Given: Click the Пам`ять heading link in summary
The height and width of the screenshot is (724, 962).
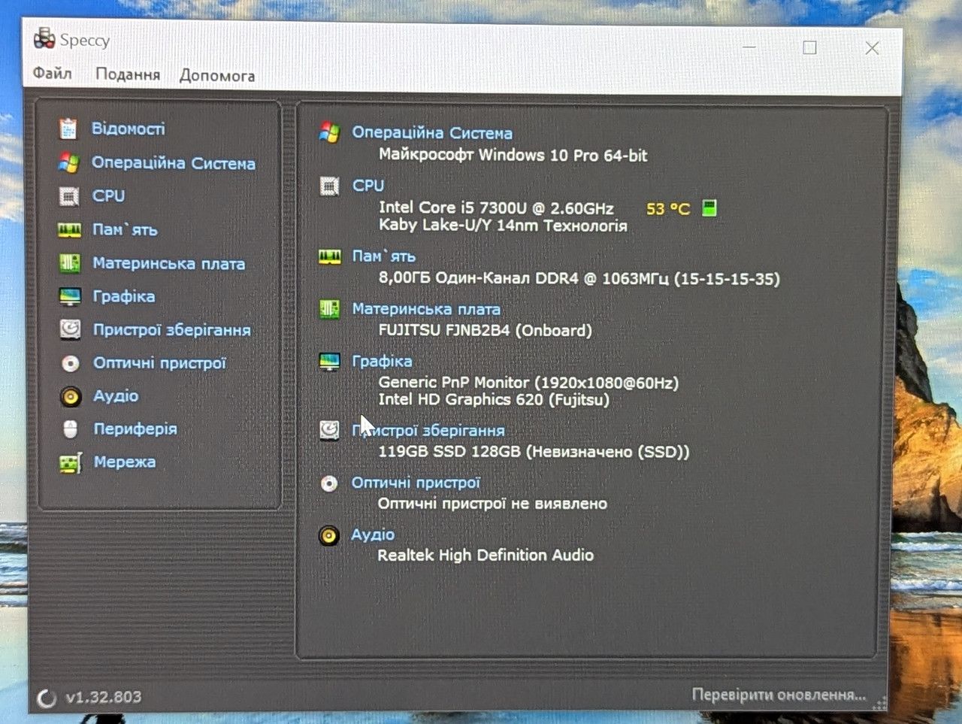Looking at the screenshot, I should point(384,256).
